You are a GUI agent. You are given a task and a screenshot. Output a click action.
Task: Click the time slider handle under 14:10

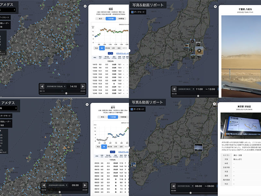(x=67, y=93)
